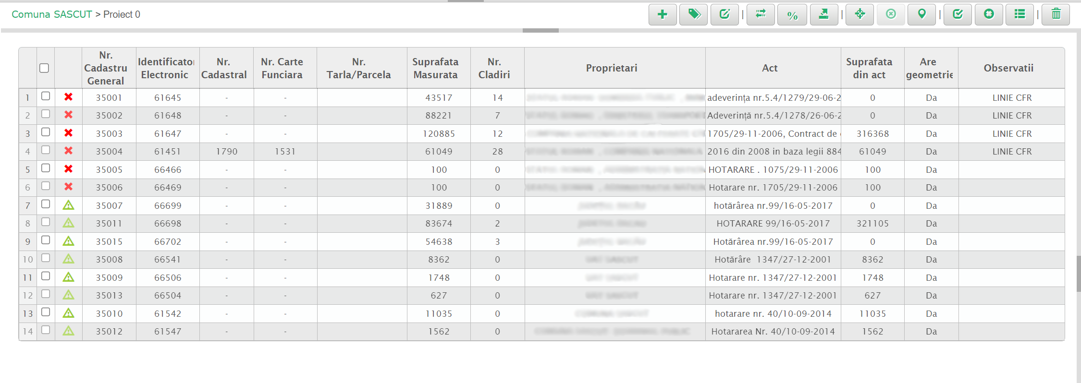Click the warning triangle on row 35007

click(x=68, y=205)
